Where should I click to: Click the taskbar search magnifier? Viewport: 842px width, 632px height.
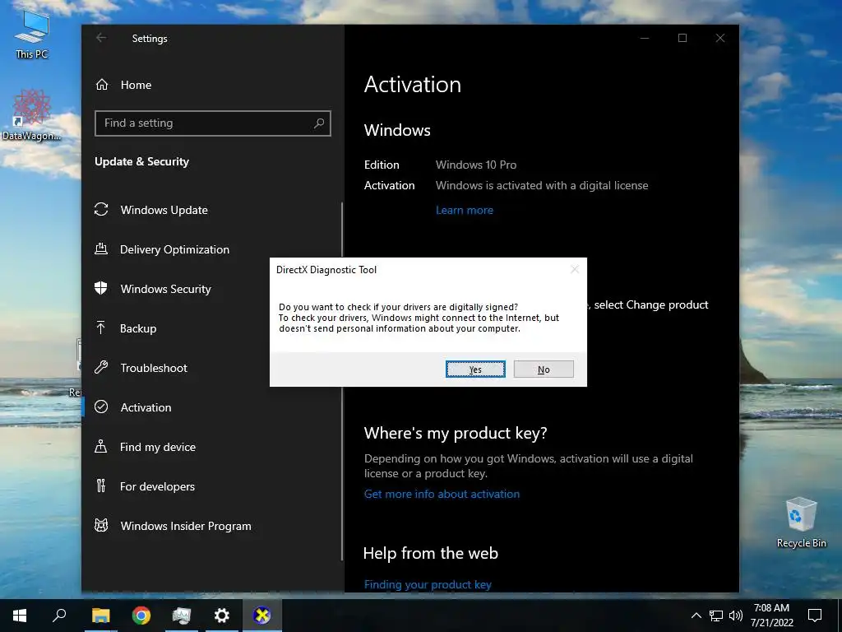(59, 616)
